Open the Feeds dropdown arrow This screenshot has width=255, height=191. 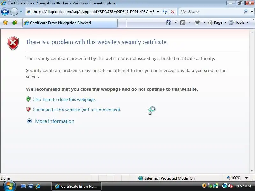pos(190,22)
